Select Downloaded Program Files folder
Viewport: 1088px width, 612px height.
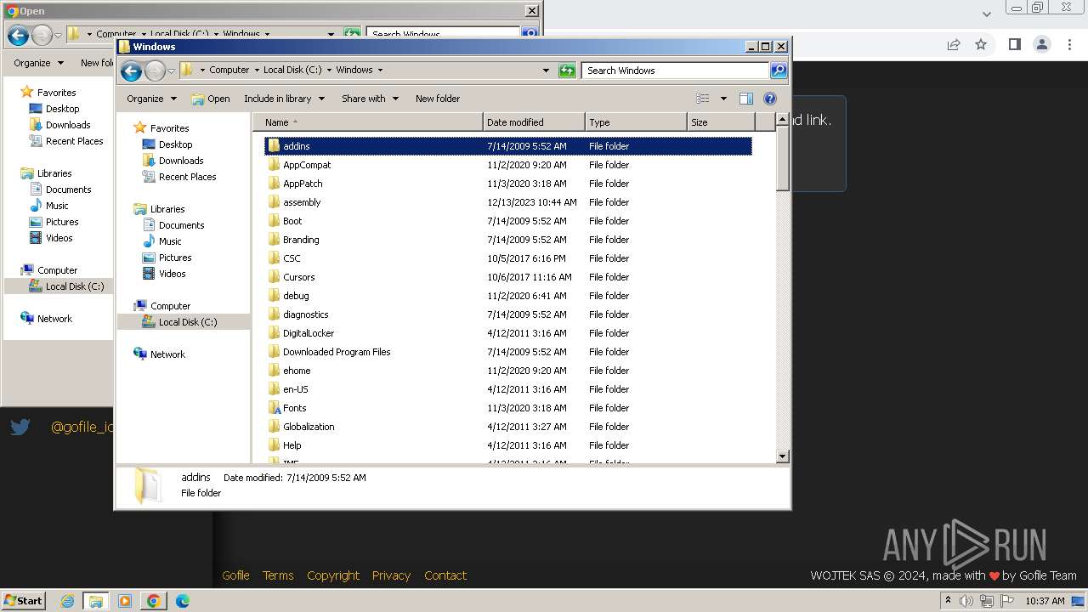point(337,352)
